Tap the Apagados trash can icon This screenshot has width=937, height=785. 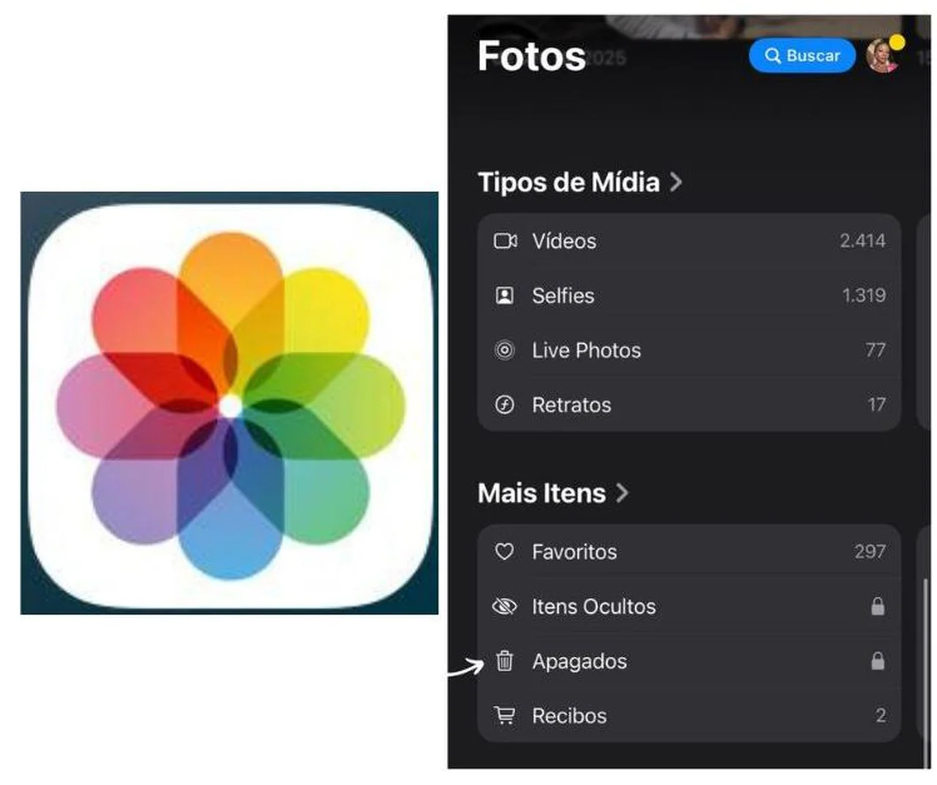coord(504,661)
